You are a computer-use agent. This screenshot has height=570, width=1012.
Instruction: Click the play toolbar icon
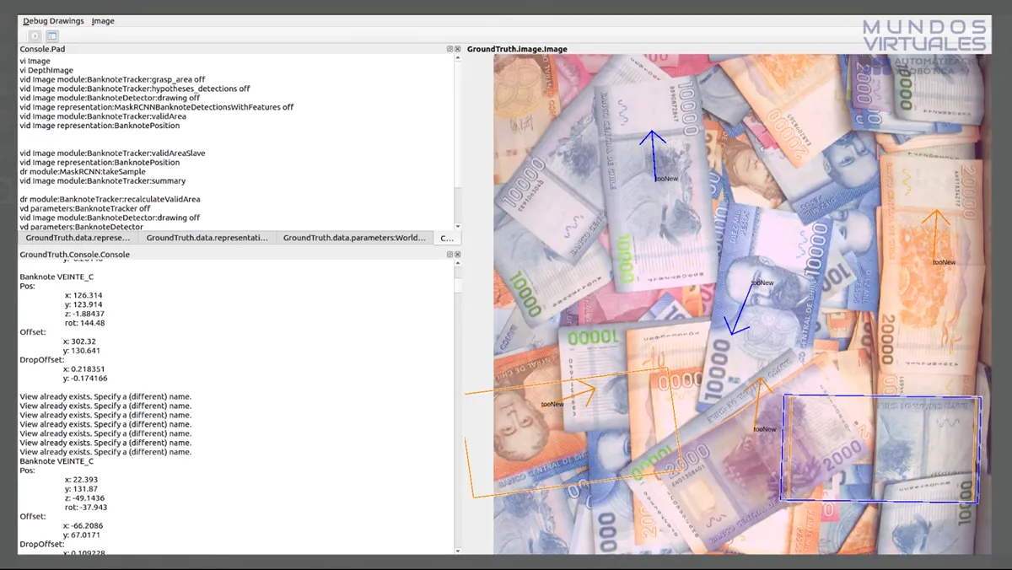[x=35, y=36]
